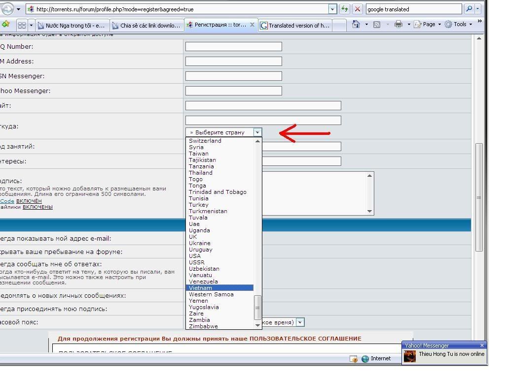Select Vietnam in the country list

[200, 288]
